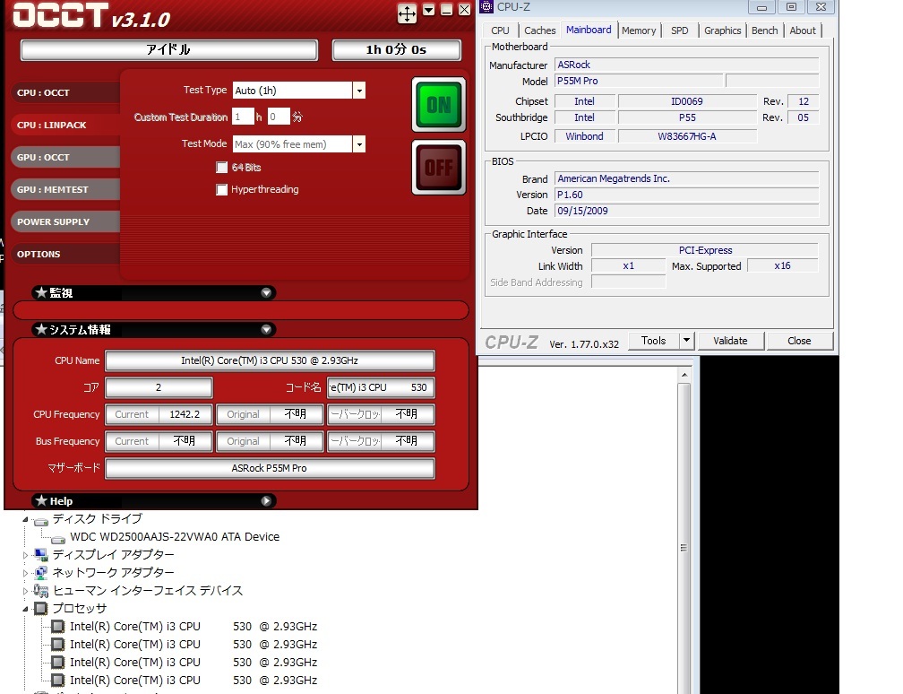Click the WDC WD2500AAJS drive icon
Image resolution: width=903 pixels, height=694 pixels.
58,539
